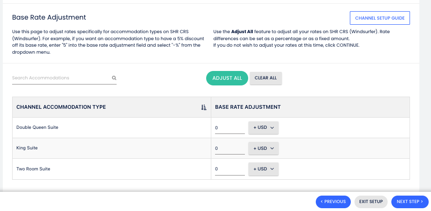
Task: Expand the King Suite +USD dropdown
Action: [263, 148]
